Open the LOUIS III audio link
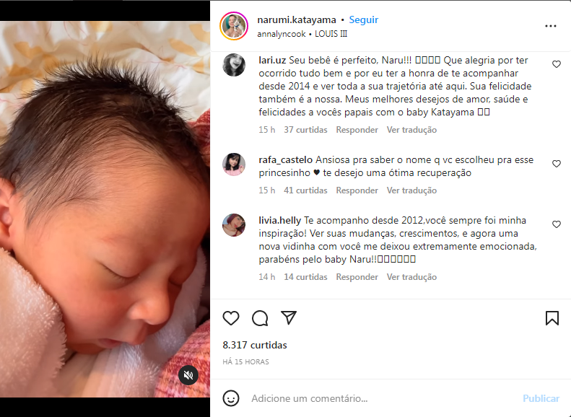This screenshot has height=417, width=571. (x=331, y=34)
